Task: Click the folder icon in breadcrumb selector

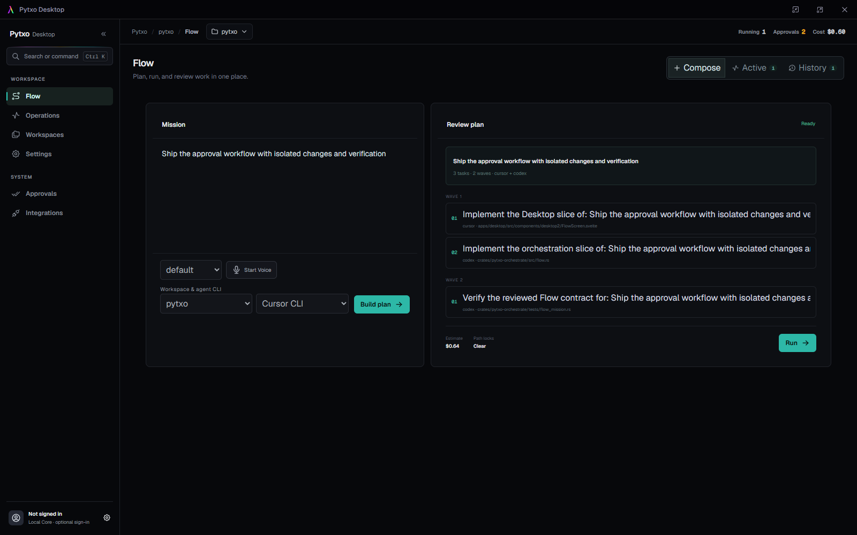Action: pos(215,32)
